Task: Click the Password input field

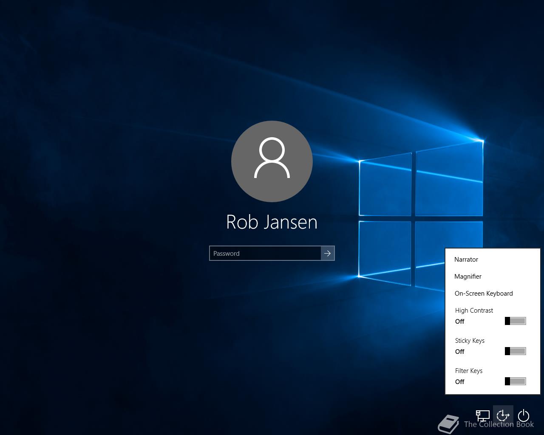Action: (265, 253)
